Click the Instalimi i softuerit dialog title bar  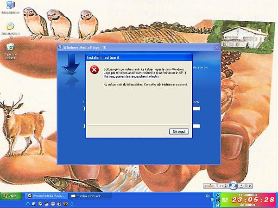139,57
